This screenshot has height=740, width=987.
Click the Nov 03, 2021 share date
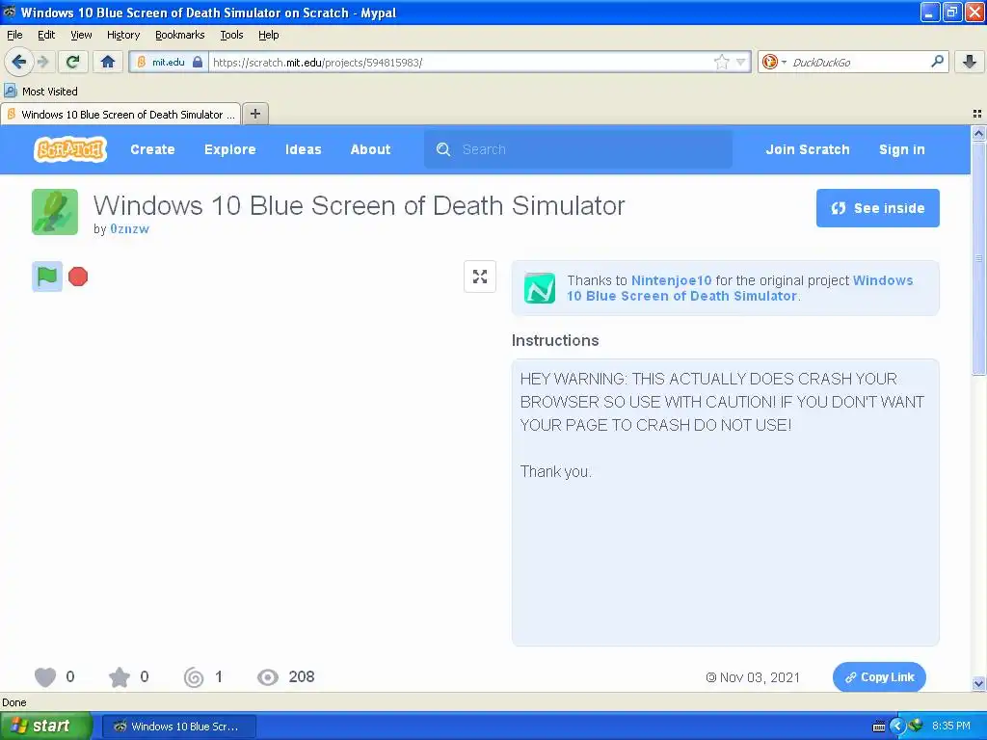(x=753, y=677)
